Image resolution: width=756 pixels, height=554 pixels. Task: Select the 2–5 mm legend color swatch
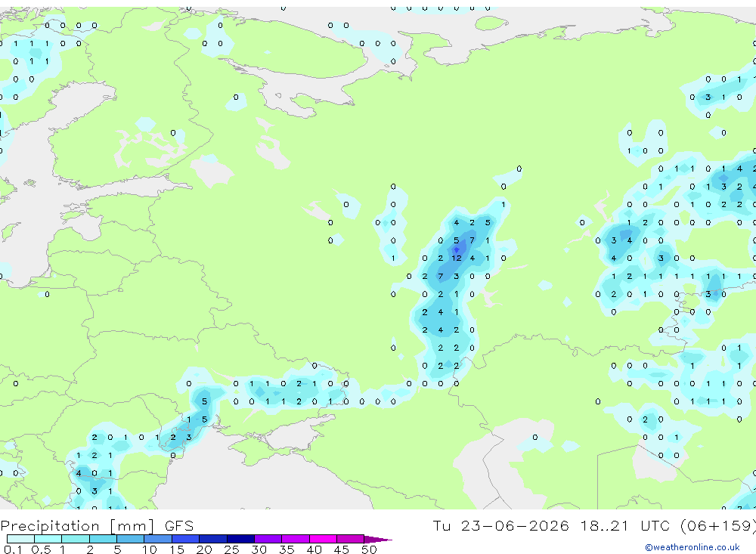point(103,539)
